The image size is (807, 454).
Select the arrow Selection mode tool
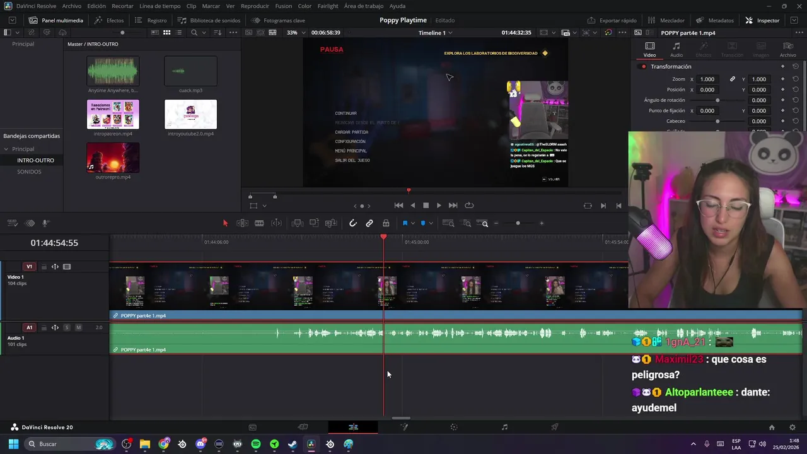[225, 223]
